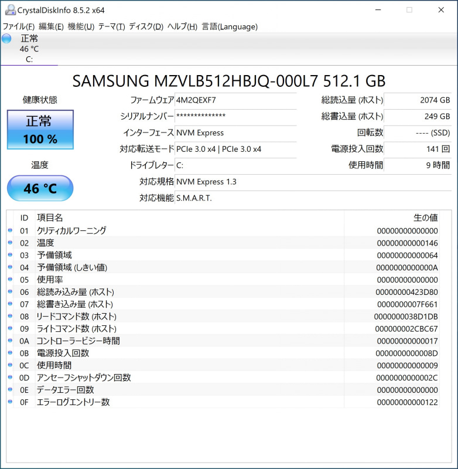This screenshot has height=469, width=458.
Task: Select the ライトコマンド数 (ホスト) row
Action: pyautogui.click(x=223, y=329)
